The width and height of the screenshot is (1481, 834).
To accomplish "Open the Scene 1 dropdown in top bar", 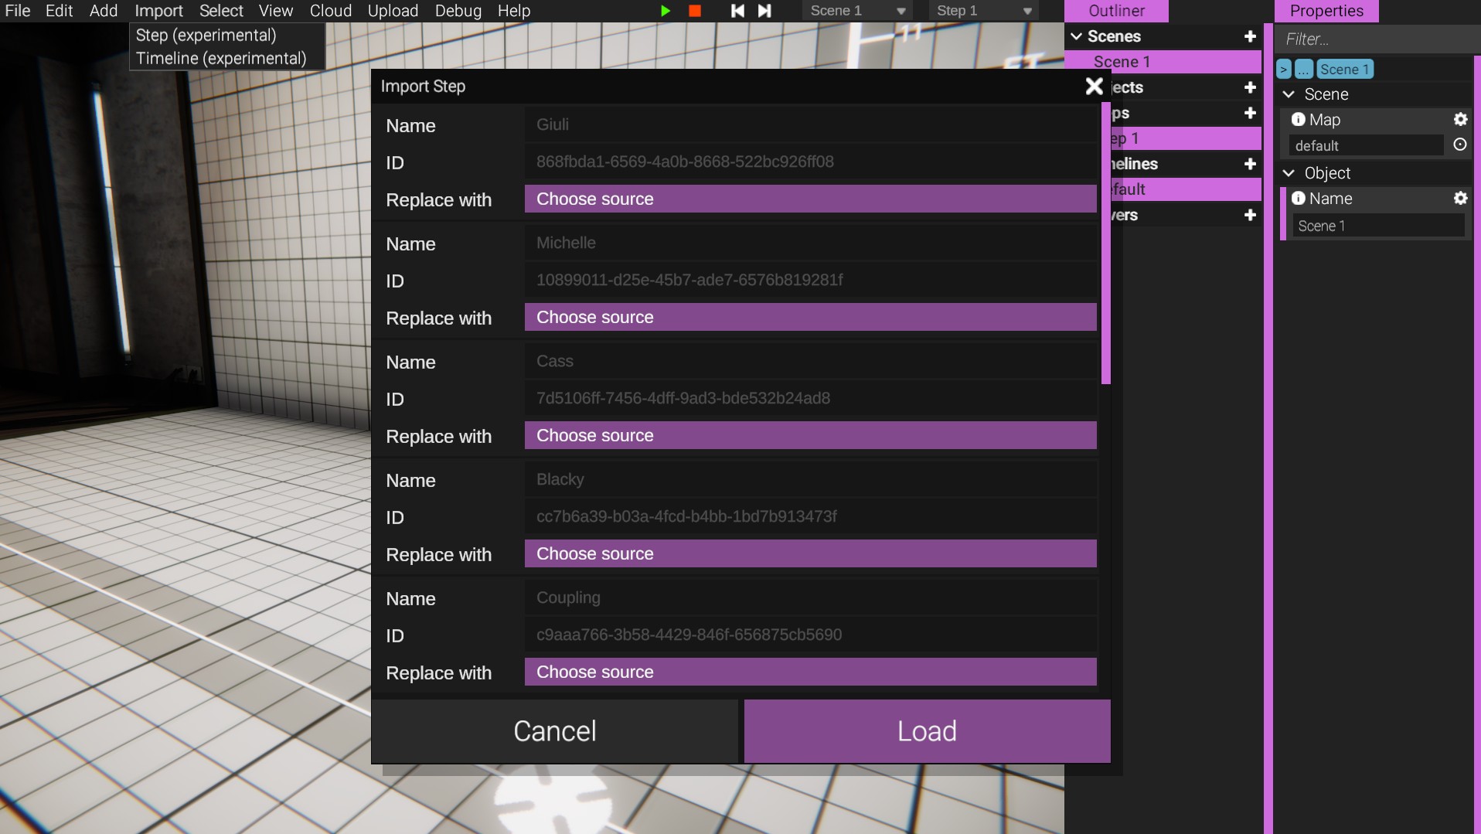I will coord(856,11).
